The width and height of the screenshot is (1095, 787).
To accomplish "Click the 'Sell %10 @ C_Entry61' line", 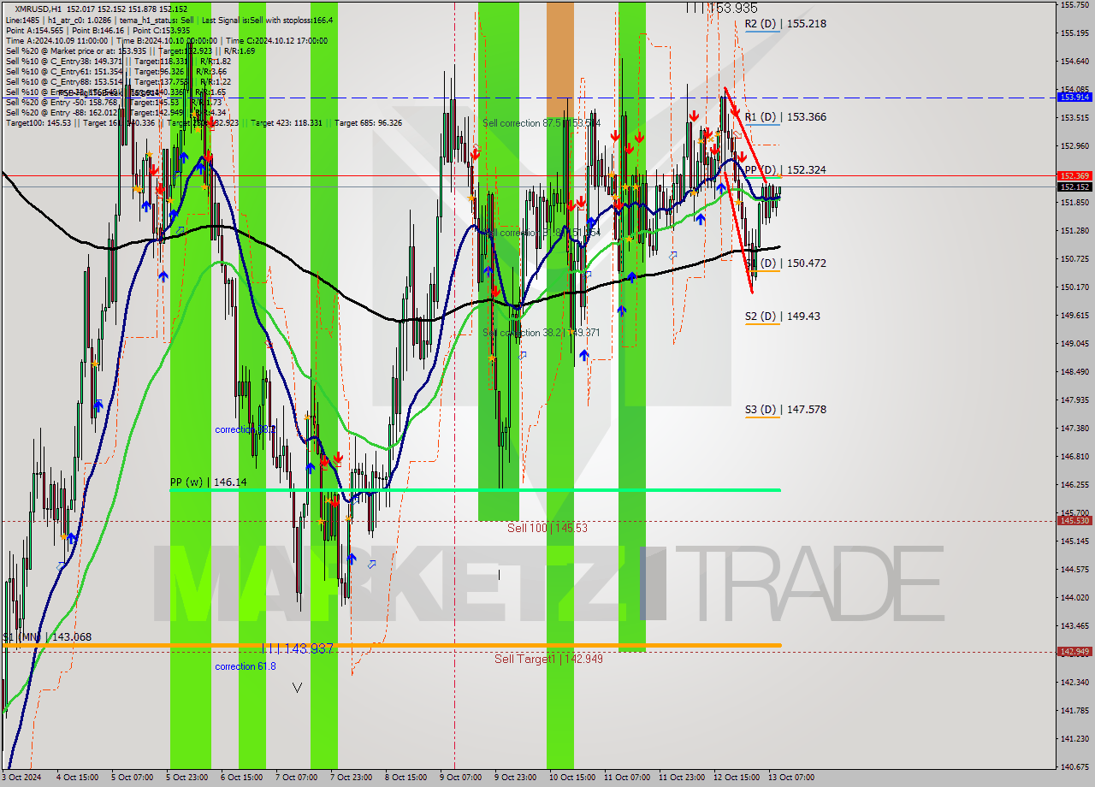I will pyautogui.click(x=115, y=71).
